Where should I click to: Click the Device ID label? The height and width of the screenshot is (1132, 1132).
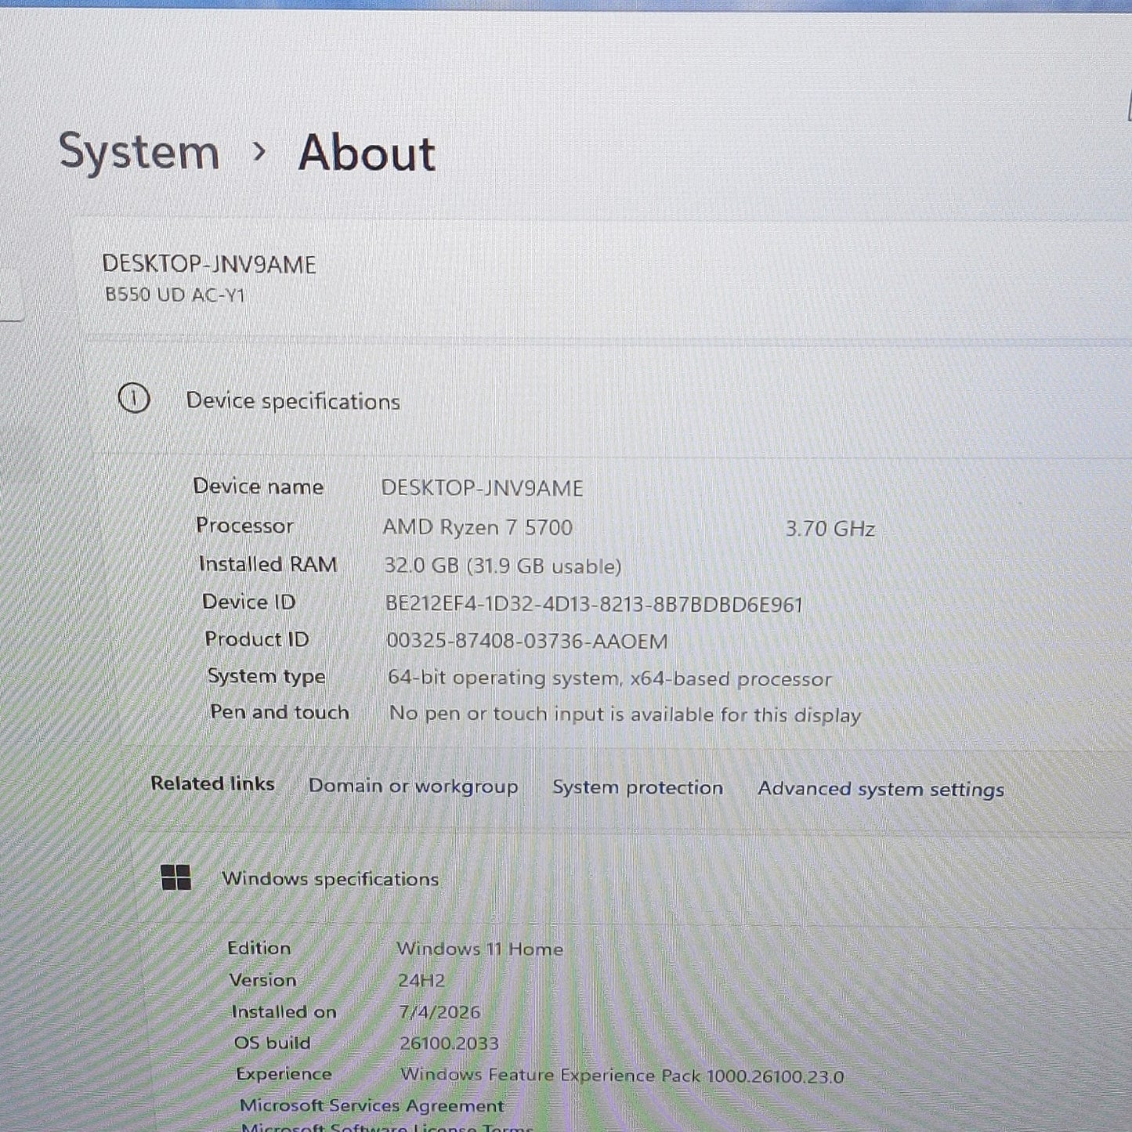(x=249, y=602)
